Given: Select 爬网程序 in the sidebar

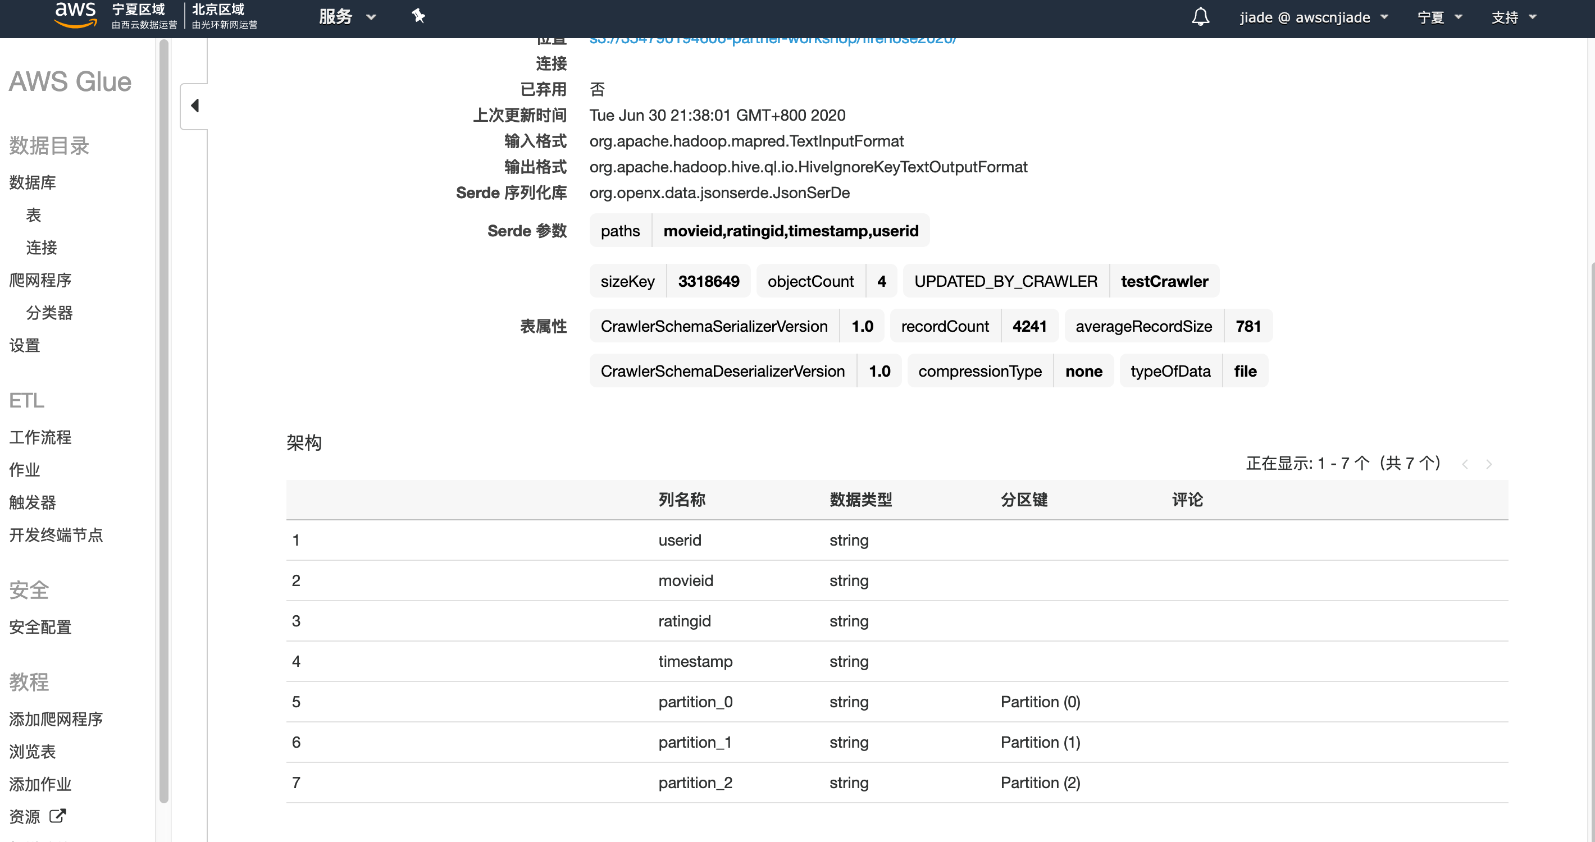Looking at the screenshot, I should tap(40, 280).
